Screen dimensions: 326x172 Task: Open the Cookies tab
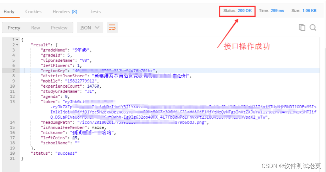(x=33, y=11)
